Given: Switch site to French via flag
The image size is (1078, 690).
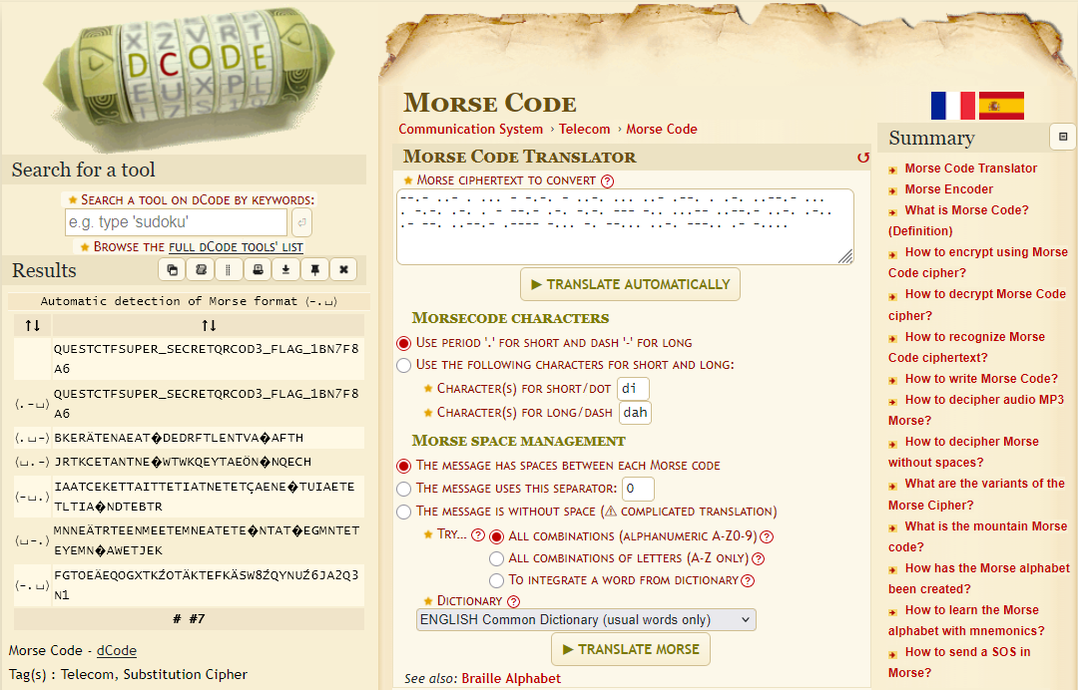Looking at the screenshot, I should (x=952, y=105).
